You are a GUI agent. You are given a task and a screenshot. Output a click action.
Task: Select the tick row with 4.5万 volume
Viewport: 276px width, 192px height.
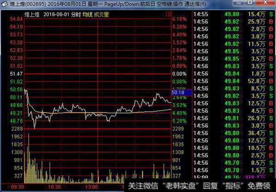coord(234,111)
